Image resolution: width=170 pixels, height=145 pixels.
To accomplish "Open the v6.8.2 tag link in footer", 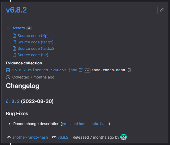I will pyautogui.click(x=63, y=137).
